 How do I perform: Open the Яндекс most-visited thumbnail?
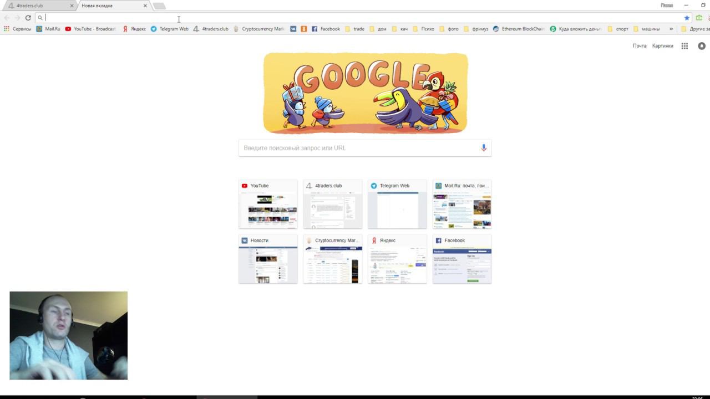tap(397, 259)
